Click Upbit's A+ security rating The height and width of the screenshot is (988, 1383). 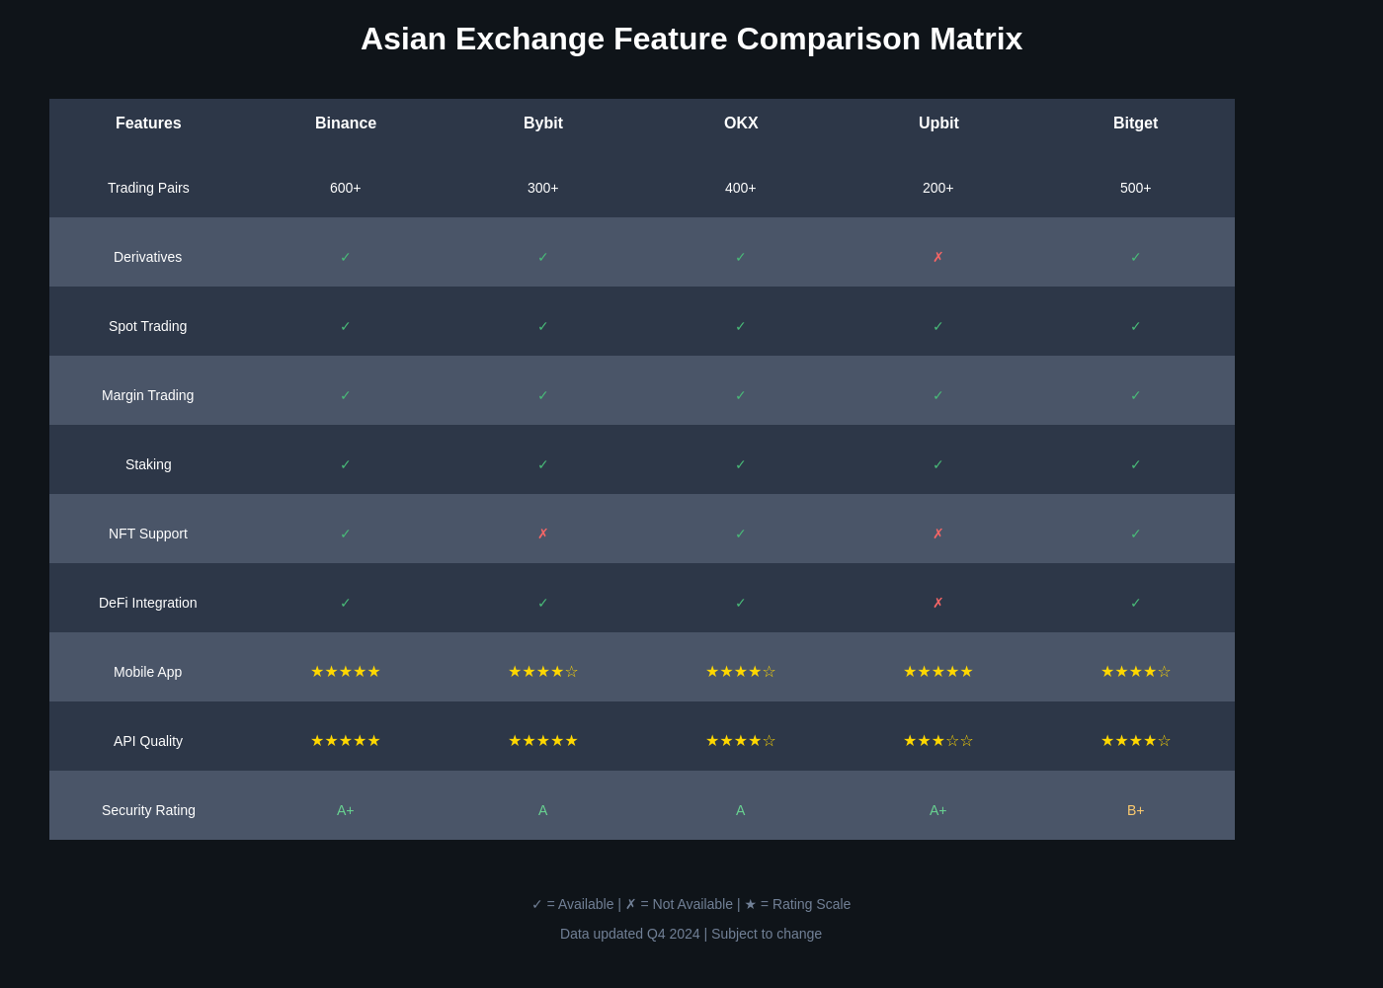click(938, 810)
